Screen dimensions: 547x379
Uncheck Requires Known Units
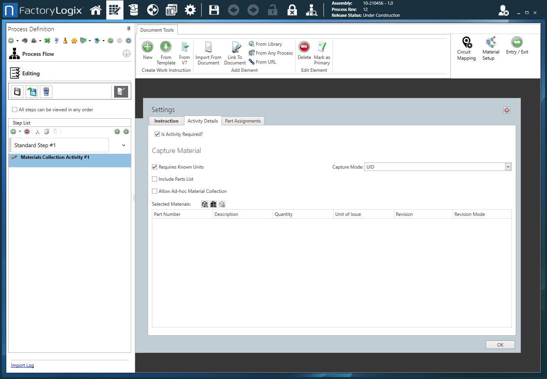155,167
